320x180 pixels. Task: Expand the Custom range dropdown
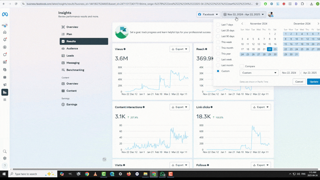pos(259,72)
